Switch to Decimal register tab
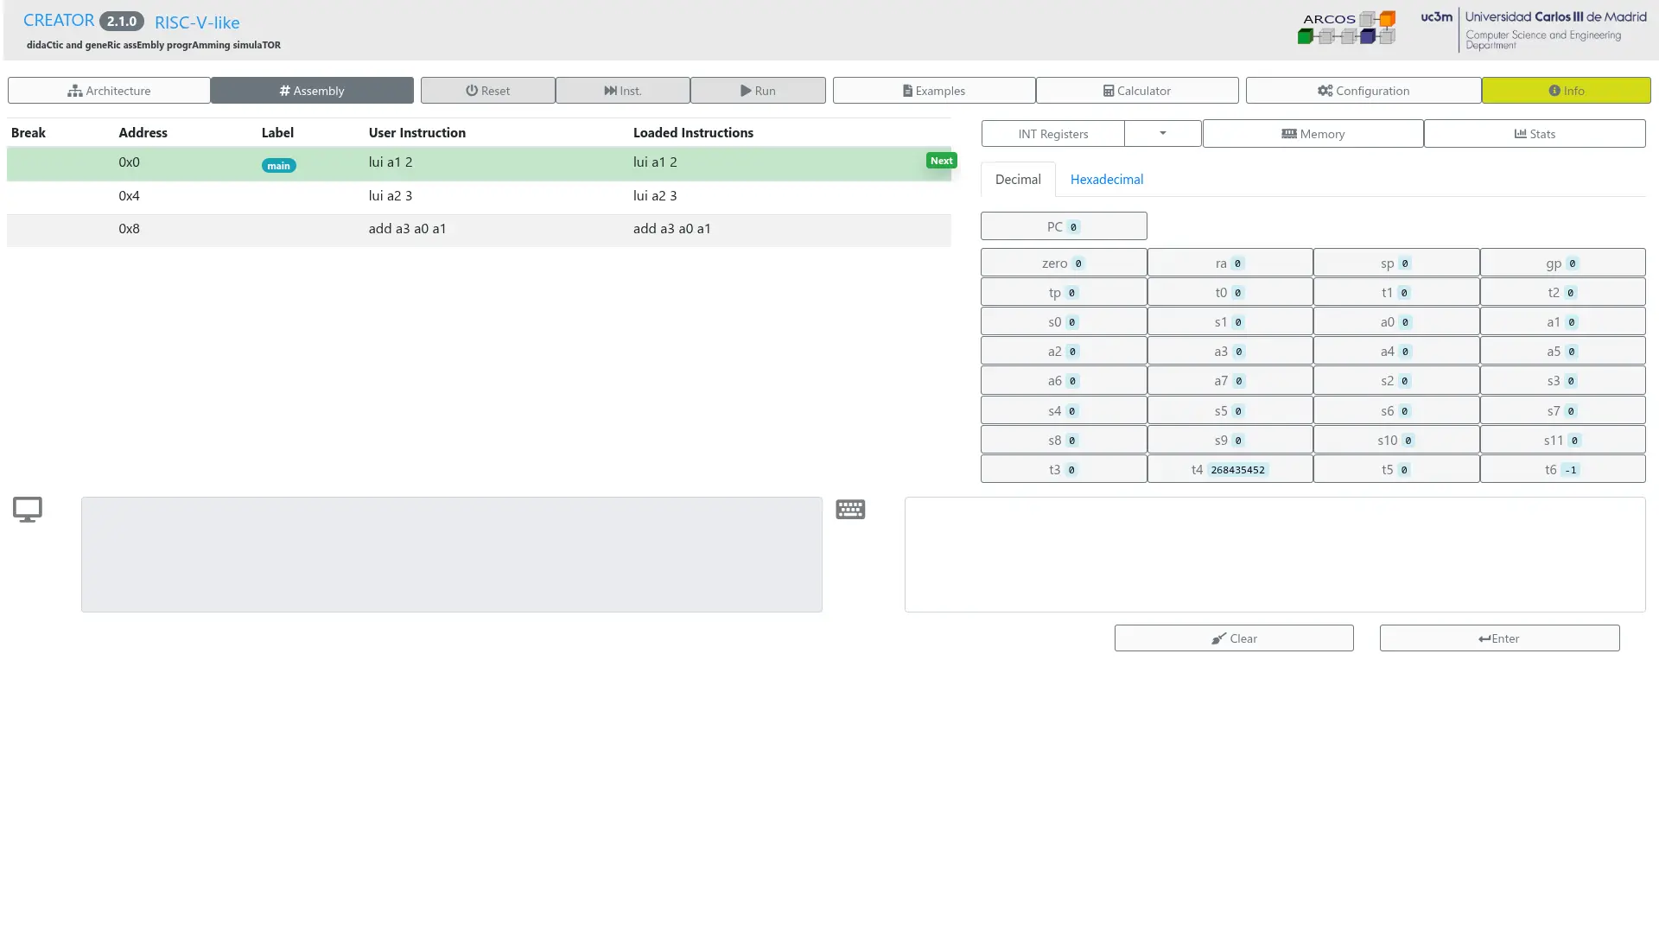The image size is (1659, 933). 1018,180
